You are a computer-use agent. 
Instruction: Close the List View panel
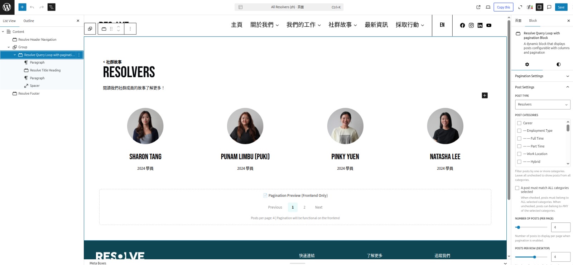(x=78, y=21)
